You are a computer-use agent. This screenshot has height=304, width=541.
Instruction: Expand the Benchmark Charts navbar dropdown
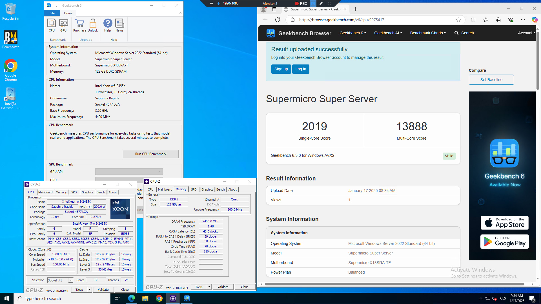428,33
